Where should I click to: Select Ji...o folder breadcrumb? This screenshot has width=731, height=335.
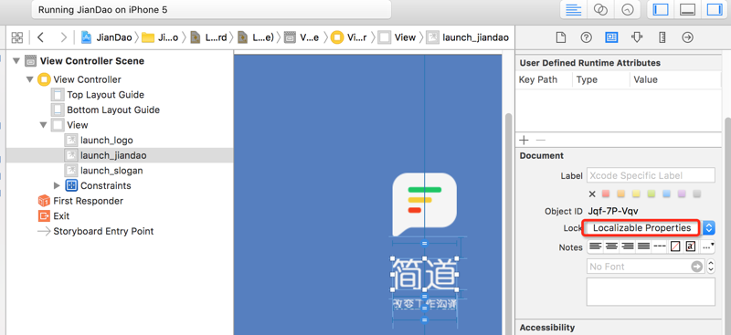[x=160, y=37]
